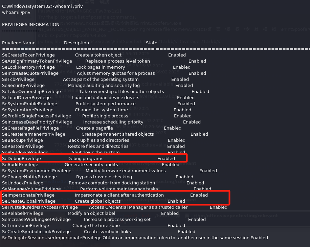Viewport: 310px width, 247px height.
Task: Click 'Take ownership of files or other objects'
Action: (x=121, y=92)
